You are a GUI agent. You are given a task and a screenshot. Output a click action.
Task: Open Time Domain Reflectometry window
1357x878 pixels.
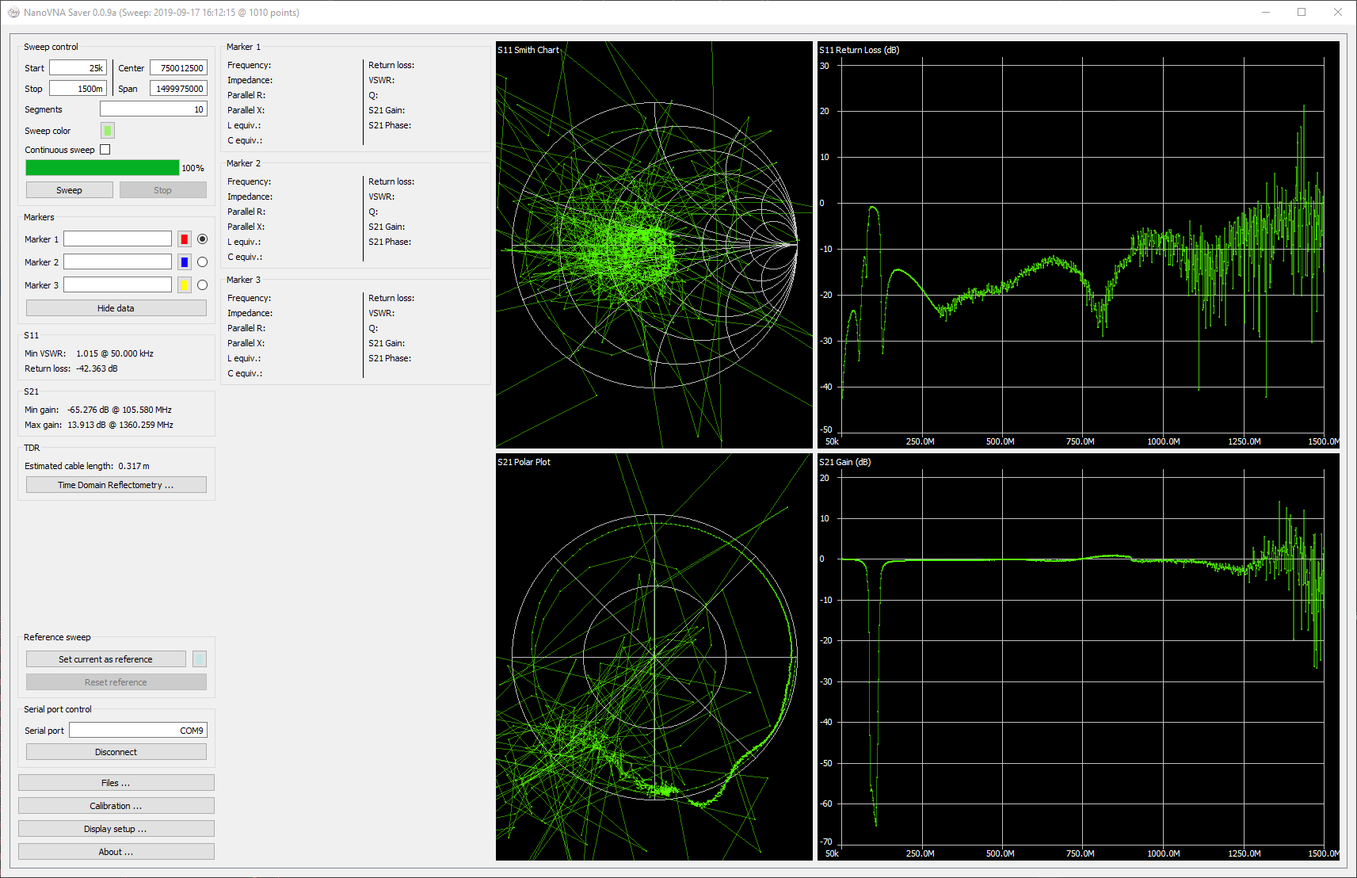click(x=116, y=485)
